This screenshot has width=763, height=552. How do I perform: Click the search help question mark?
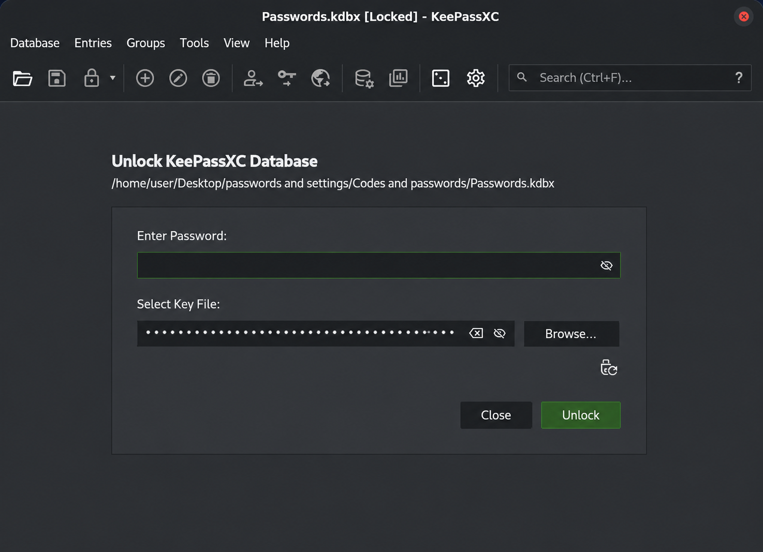(739, 78)
